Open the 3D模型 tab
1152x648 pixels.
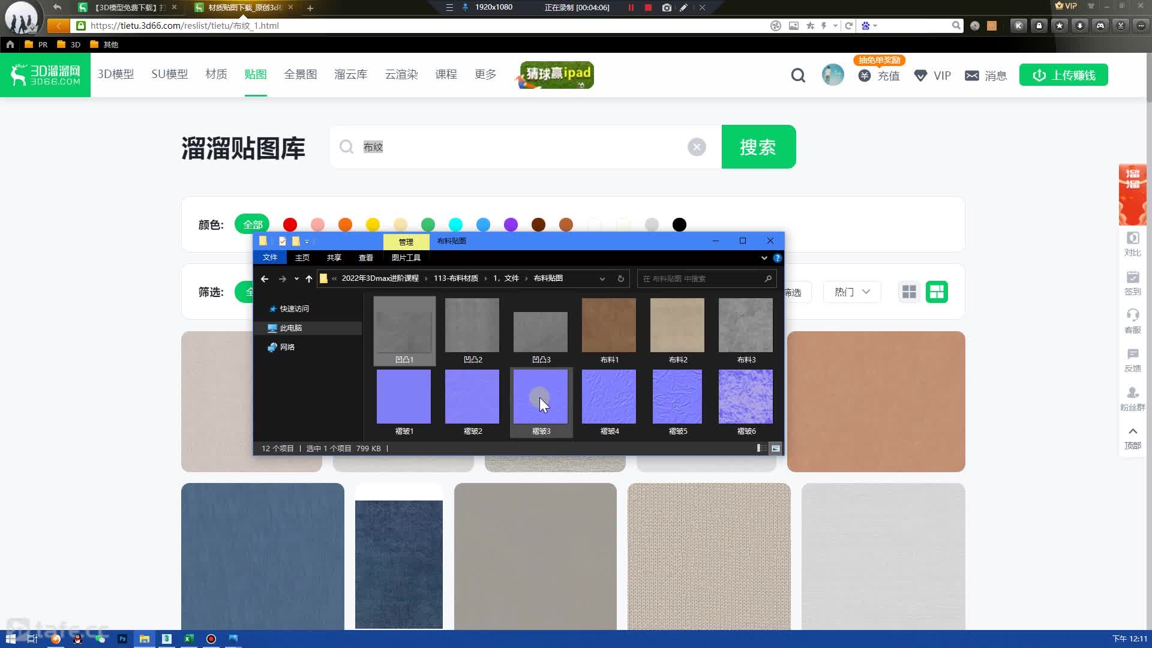[x=116, y=74]
